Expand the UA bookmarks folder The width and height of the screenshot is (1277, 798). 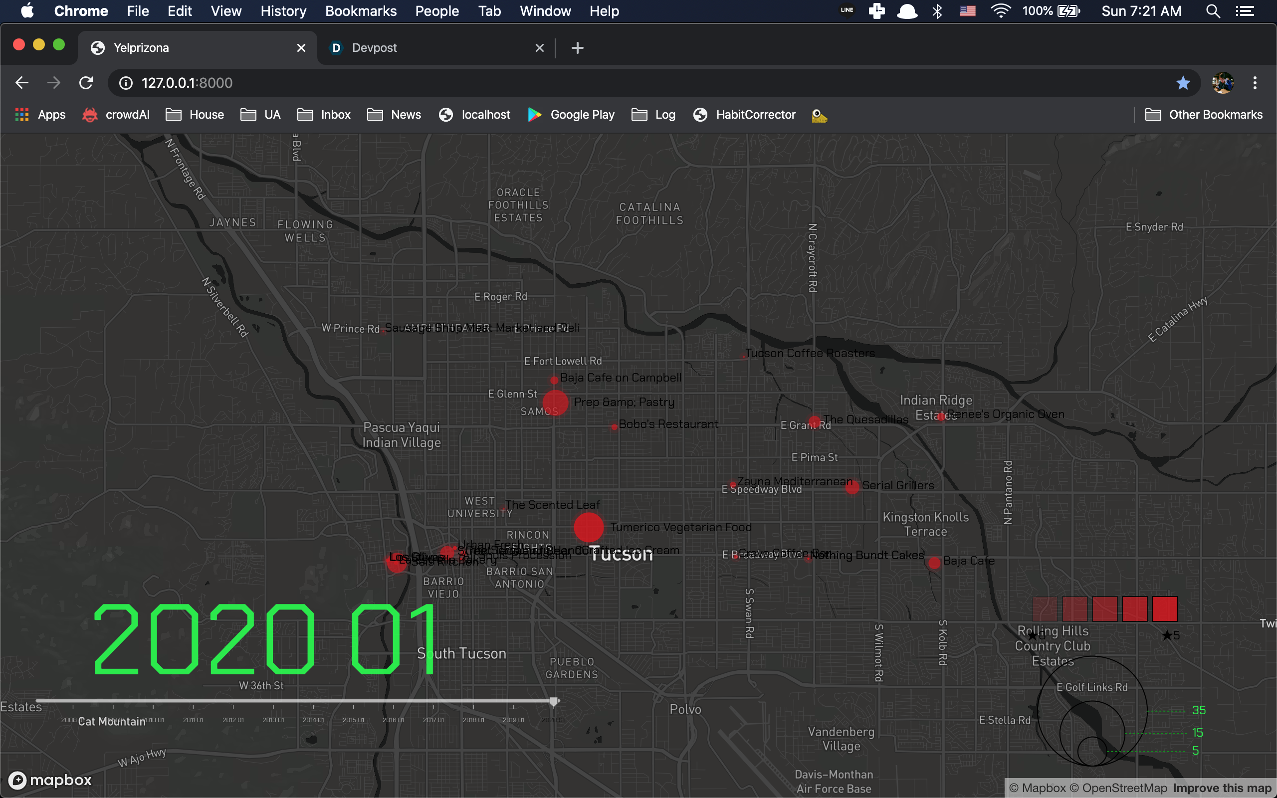(261, 115)
